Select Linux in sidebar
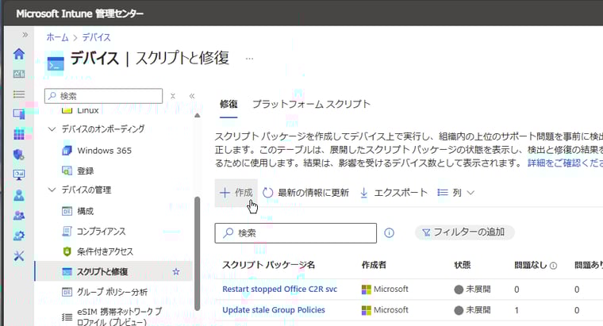603x326 pixels. tap(88, 110)
